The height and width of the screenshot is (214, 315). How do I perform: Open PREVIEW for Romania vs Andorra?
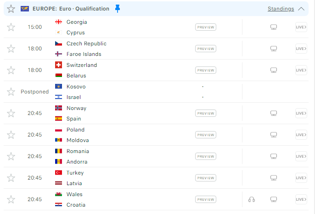click(x=206, y=156)
